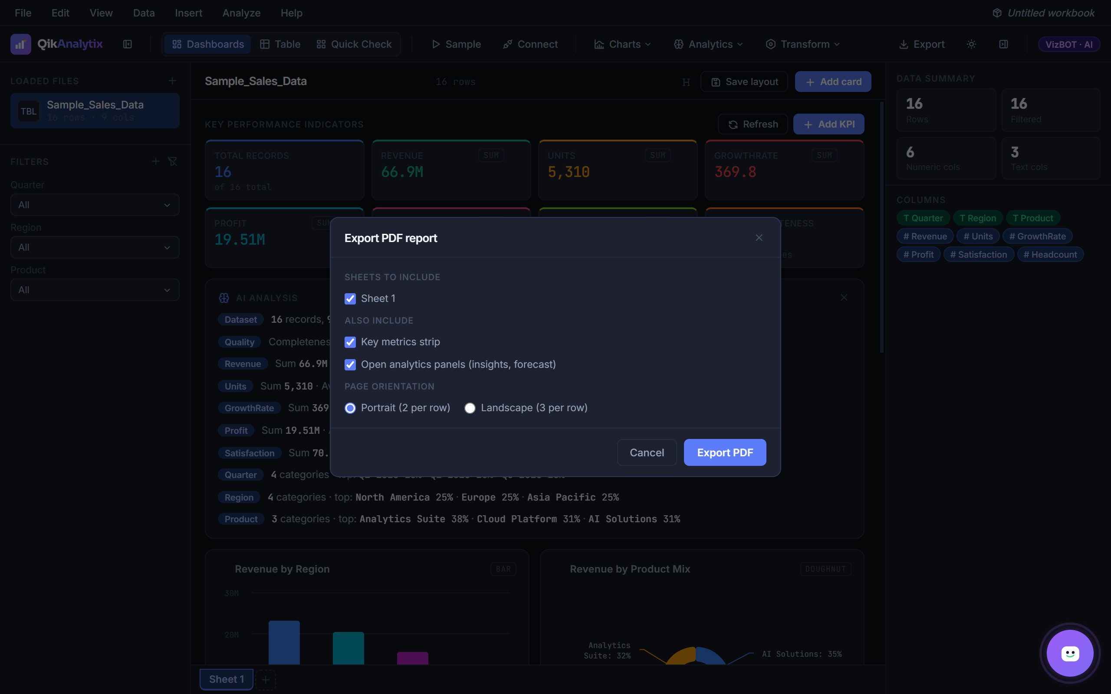Switch to the Table view

click(280, 44)
